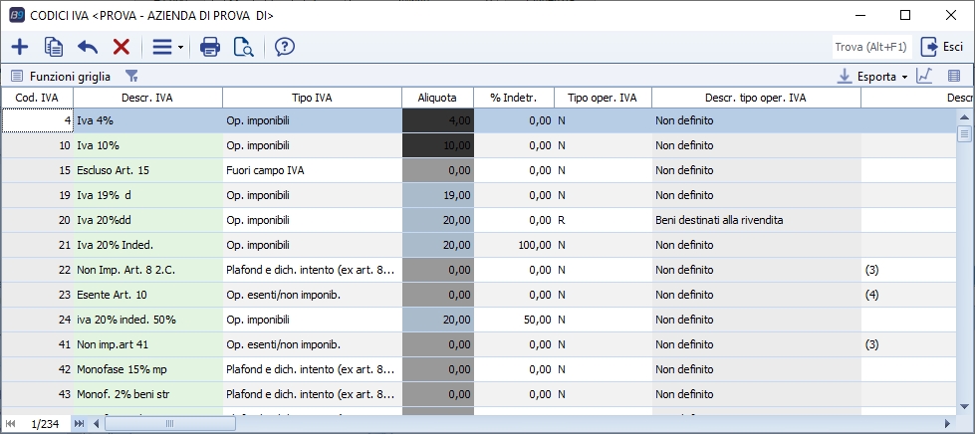This screenshot has width=975, height=434.
Task: Click the horizontal scrollbar right arrow
Action: point(948,424)
